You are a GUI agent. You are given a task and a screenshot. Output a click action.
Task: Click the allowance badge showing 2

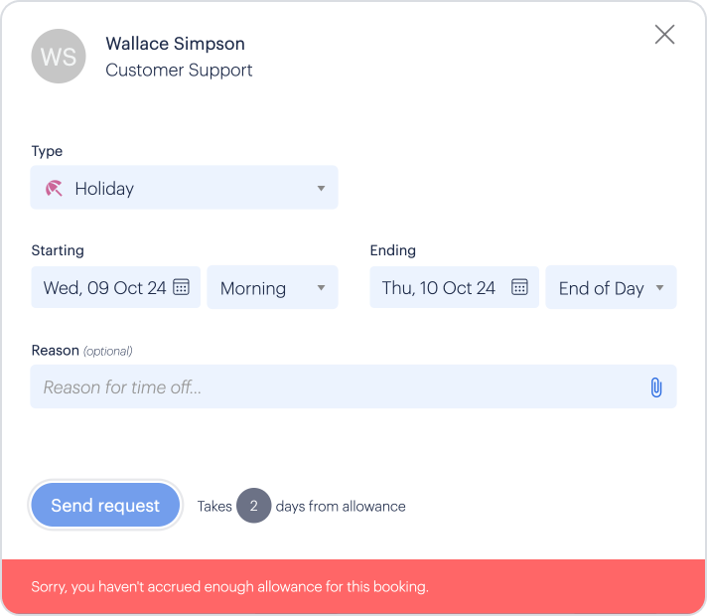click(x=254, y=506)
